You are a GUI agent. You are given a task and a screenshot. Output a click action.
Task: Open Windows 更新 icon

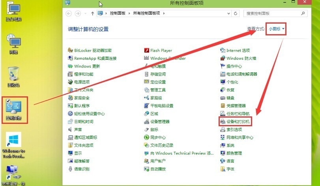[70, 66]
